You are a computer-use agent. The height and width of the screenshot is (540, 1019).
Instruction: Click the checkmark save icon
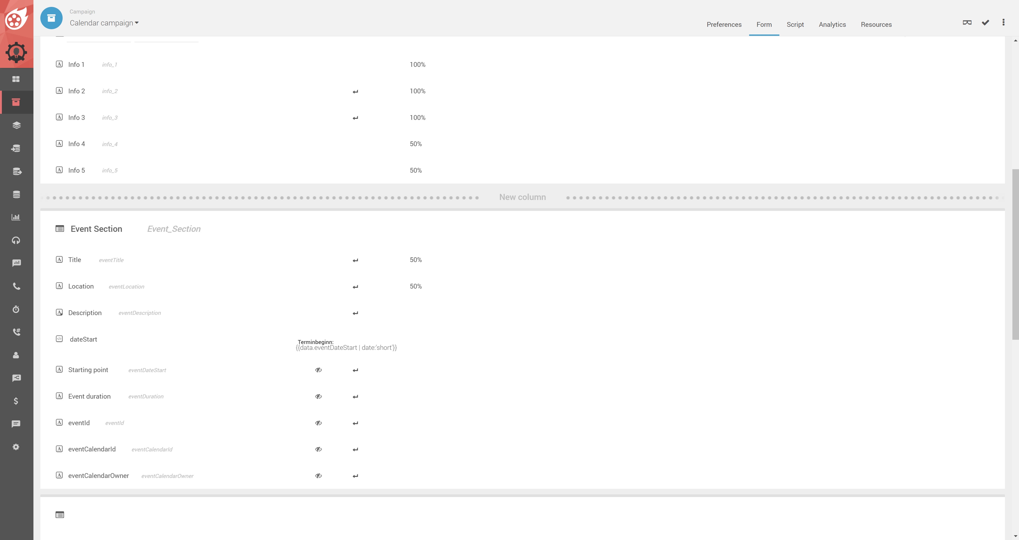click(985, 23)
